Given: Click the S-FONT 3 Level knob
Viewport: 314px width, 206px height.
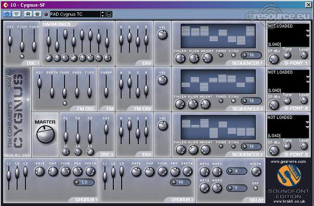Looking at the screenshot, I should (304, 146).
